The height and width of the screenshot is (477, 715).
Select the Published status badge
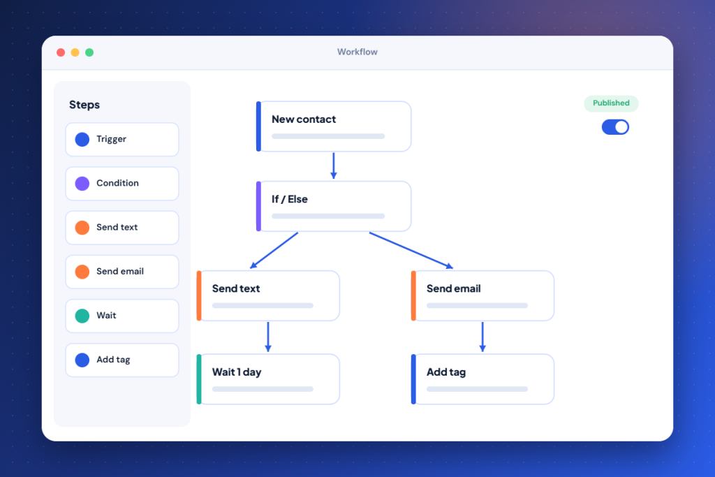click(611, 103)
